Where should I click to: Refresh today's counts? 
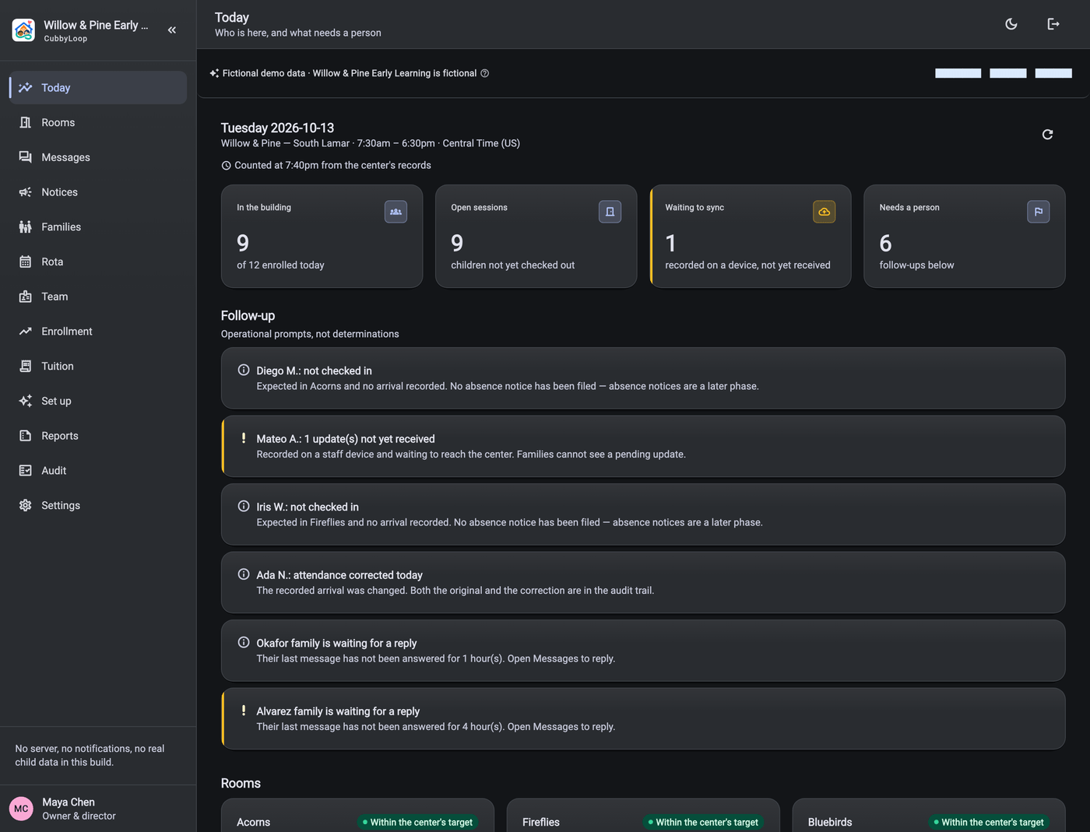coord(1047,135)
